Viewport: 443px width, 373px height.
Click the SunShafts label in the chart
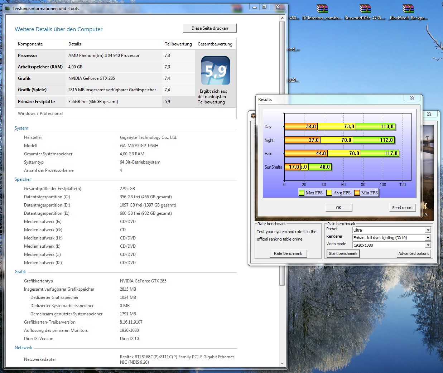tap(273, 167)
